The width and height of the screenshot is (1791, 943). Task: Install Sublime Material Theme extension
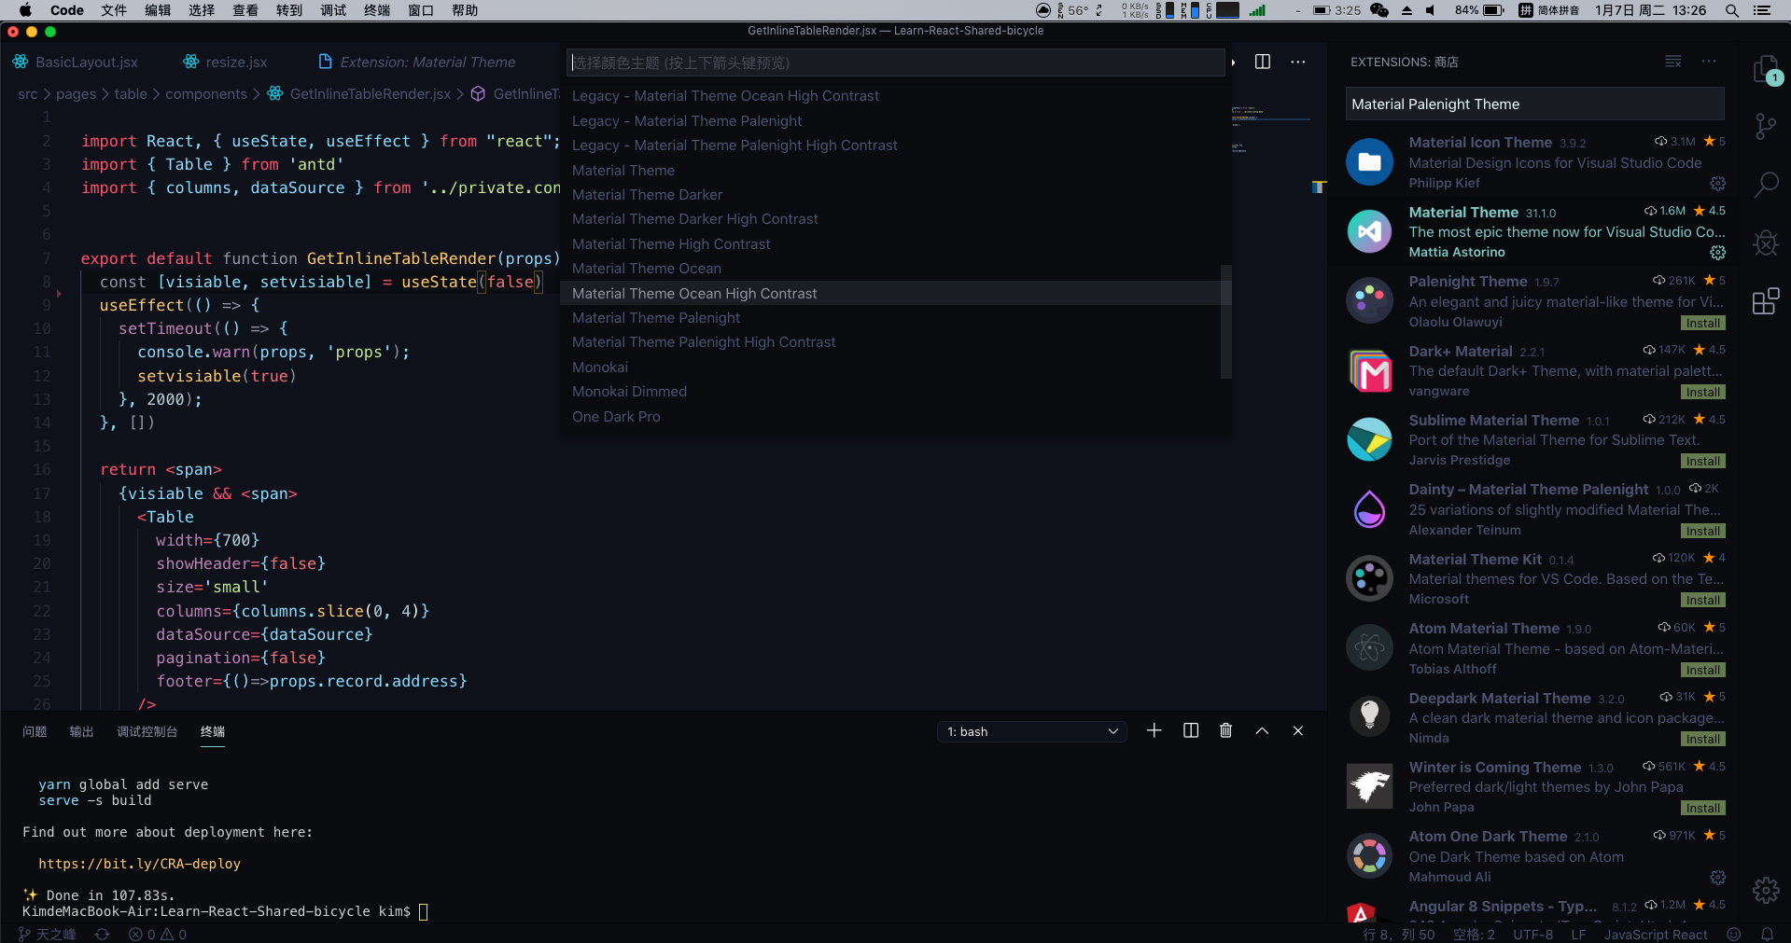pos(1703,461)
